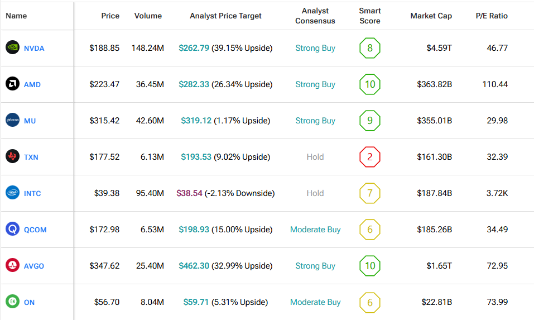Click TXN's red Smart Score 2 badge
The height and width of the screenshot is (320, 534).
coord(369,157)
